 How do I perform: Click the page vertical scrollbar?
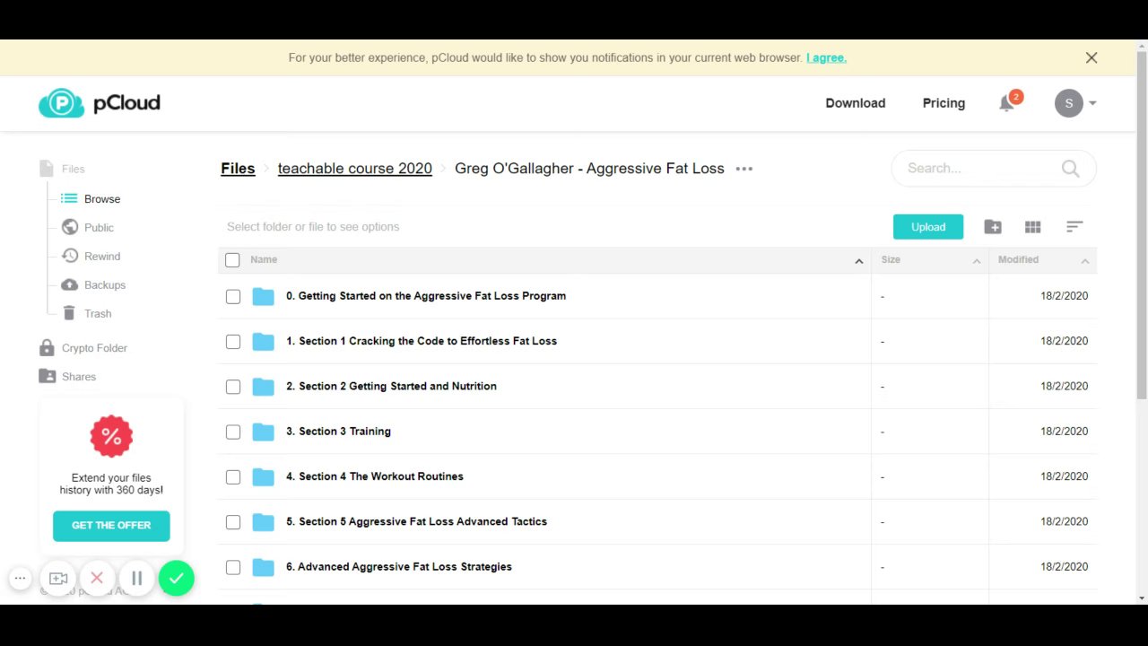[1141, 224]
